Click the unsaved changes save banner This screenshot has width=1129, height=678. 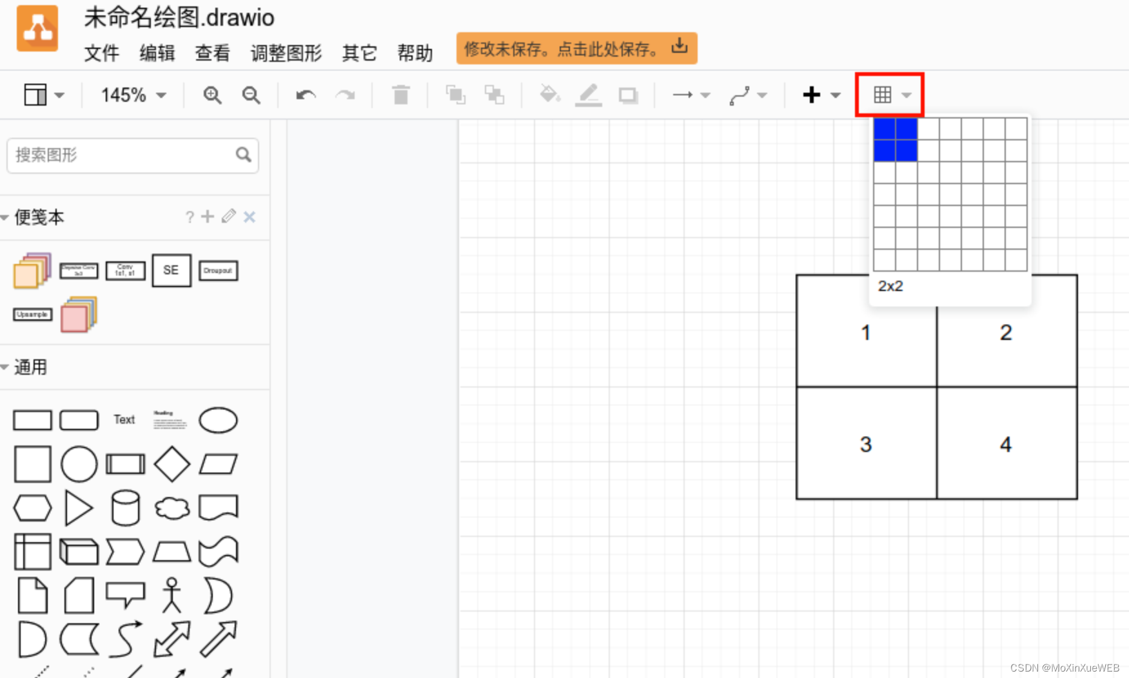576,48
